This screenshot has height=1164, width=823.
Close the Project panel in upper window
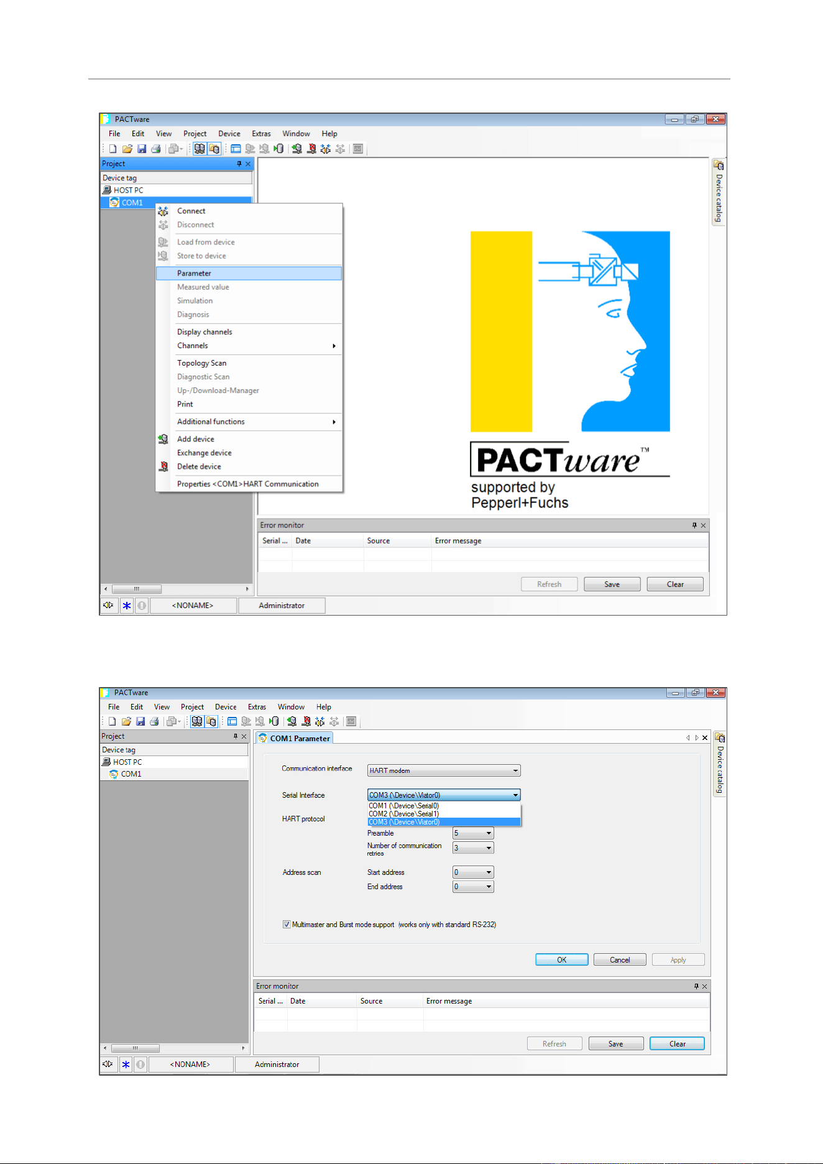(x=248, y=164)
